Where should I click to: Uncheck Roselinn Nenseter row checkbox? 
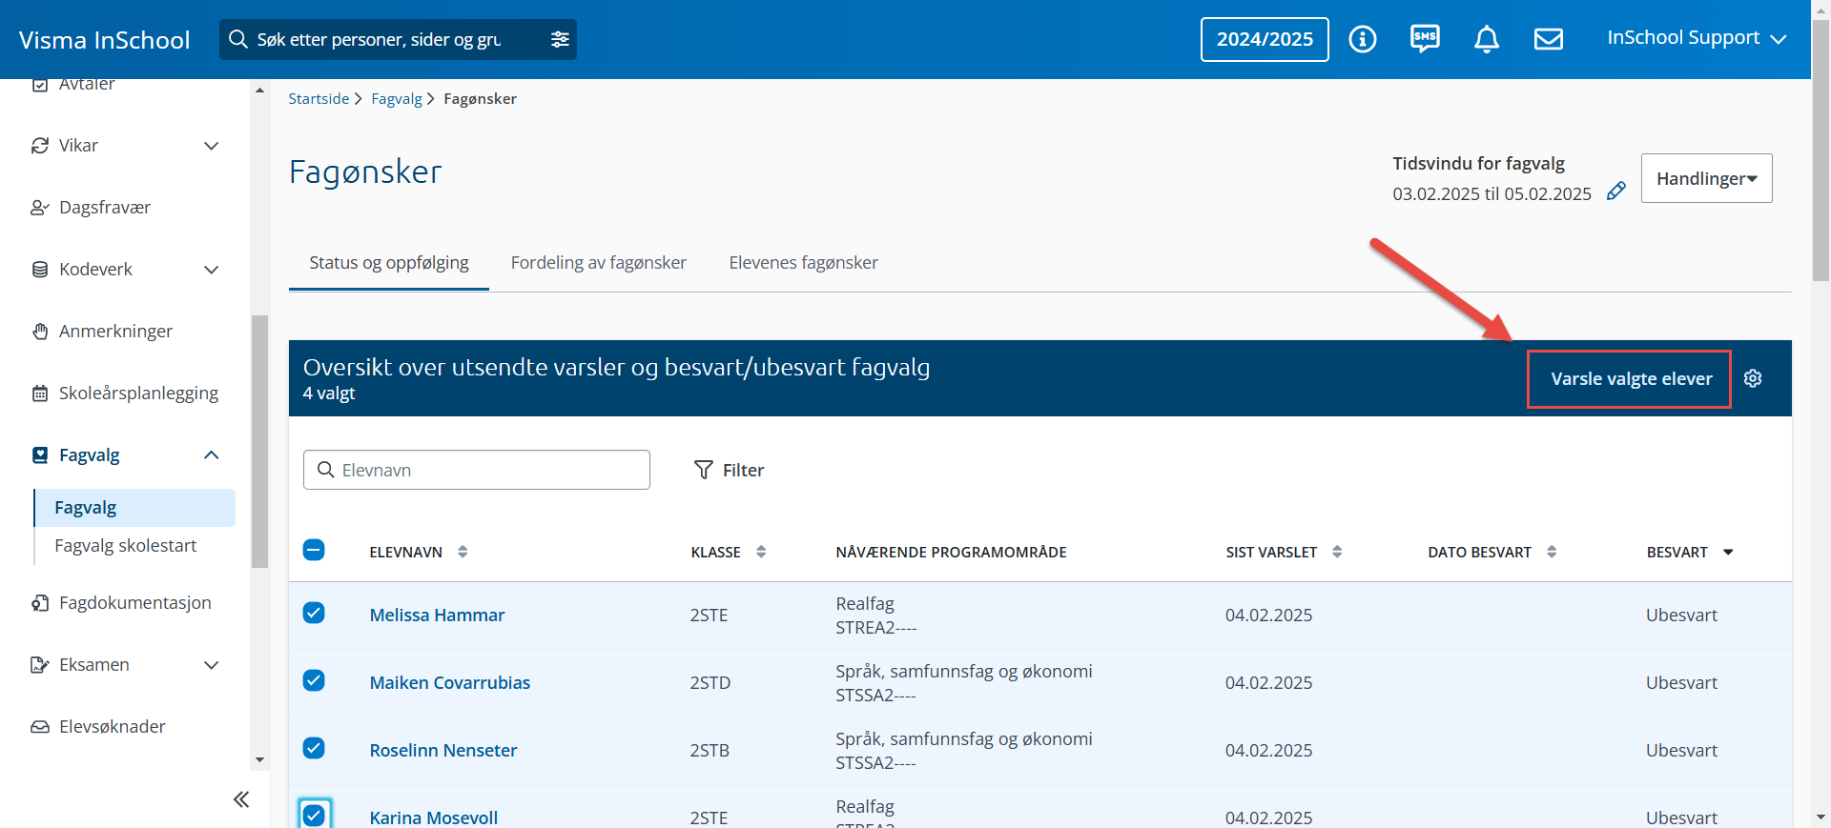pos(314,748)
